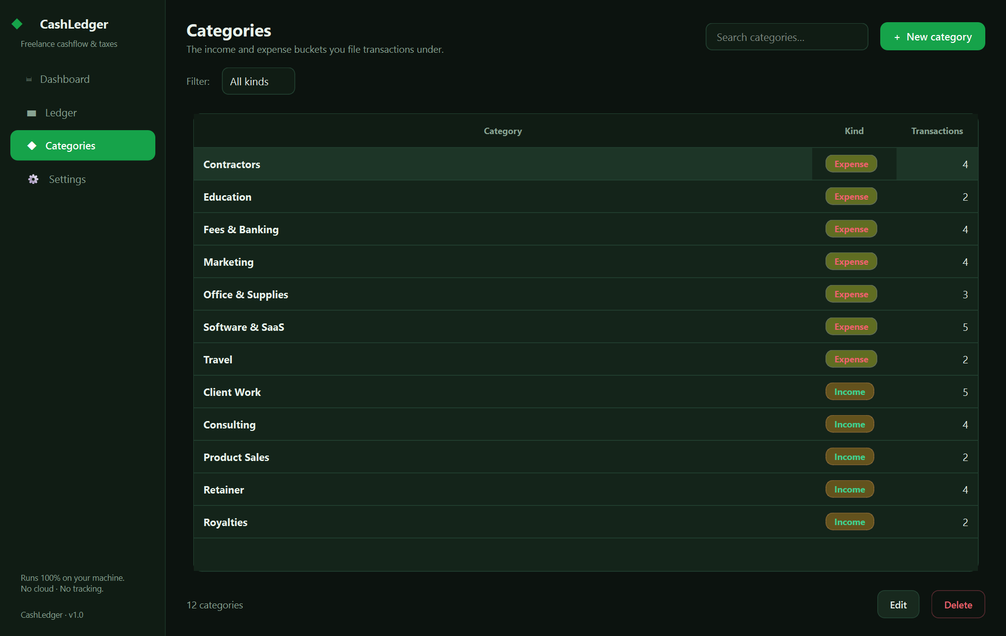Image resolution: width=1006 pixels, height=636 pixels.
Task: Open the All kinds filter dropdown
Action: tap(258, 81)
